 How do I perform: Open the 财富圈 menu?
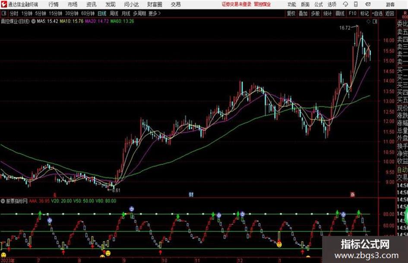pos(155,4)
